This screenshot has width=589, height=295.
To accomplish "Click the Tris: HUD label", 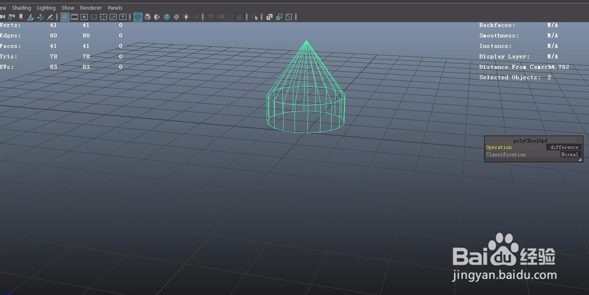I will click(x=9, y=57).
